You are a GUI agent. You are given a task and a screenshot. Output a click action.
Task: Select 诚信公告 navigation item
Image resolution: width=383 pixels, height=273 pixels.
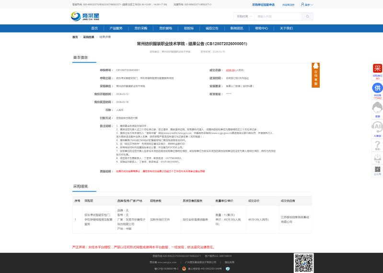pos(212,28)
